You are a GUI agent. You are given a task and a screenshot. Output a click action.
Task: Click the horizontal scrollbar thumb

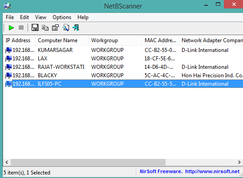click(88, 162)
